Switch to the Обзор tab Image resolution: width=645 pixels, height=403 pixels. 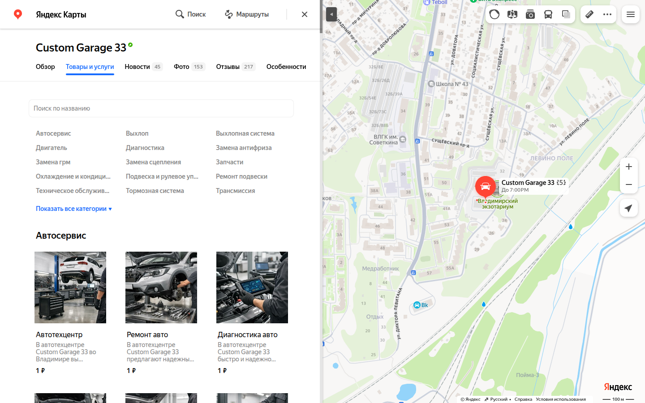tap(45, 67)
